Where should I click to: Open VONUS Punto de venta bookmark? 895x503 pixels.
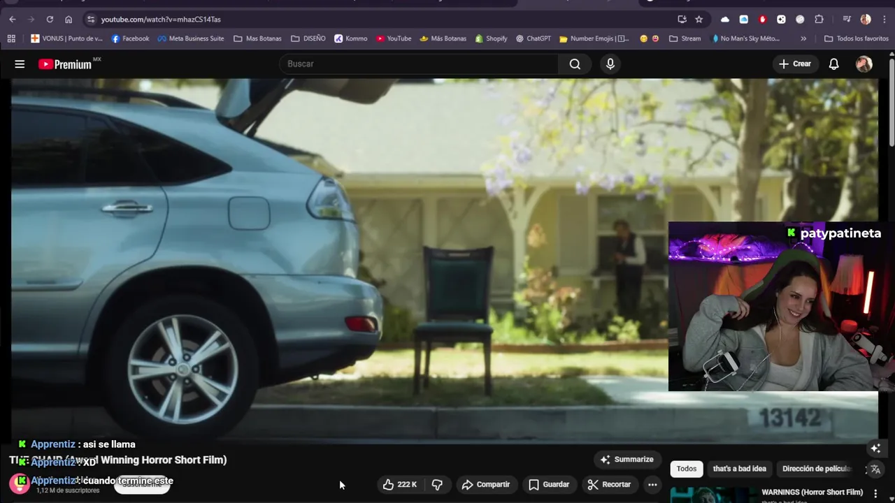[x=66, y=38]
